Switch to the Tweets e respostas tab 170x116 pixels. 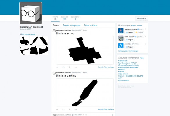(x=71, y=25)
